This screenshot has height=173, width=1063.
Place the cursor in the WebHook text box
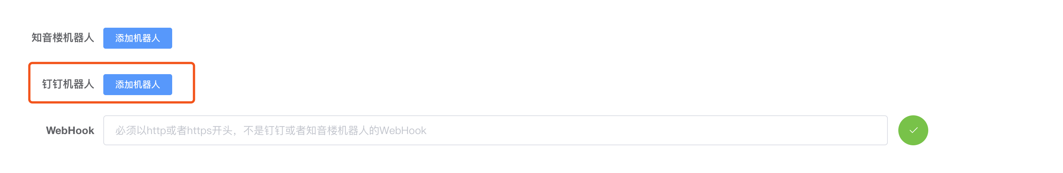[495, 130]
